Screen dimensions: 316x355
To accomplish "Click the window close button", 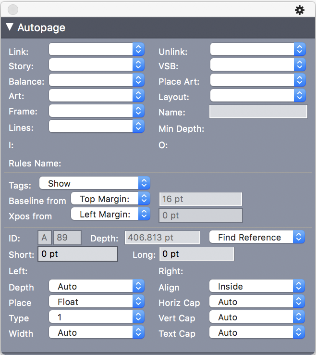I will (13, 10).
